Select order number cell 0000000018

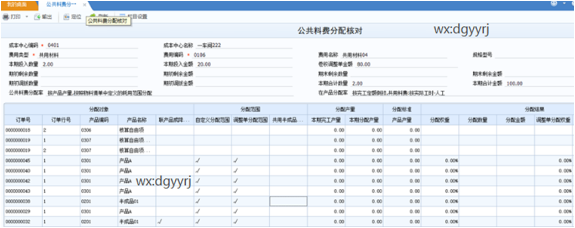tap(23, 130)
